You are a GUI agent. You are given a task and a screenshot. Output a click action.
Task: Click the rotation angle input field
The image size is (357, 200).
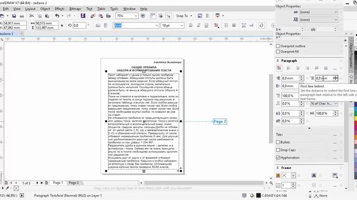click(x=79, y=26)
